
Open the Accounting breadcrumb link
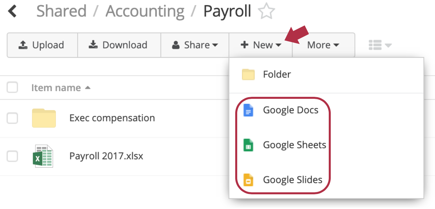[144, 11]
